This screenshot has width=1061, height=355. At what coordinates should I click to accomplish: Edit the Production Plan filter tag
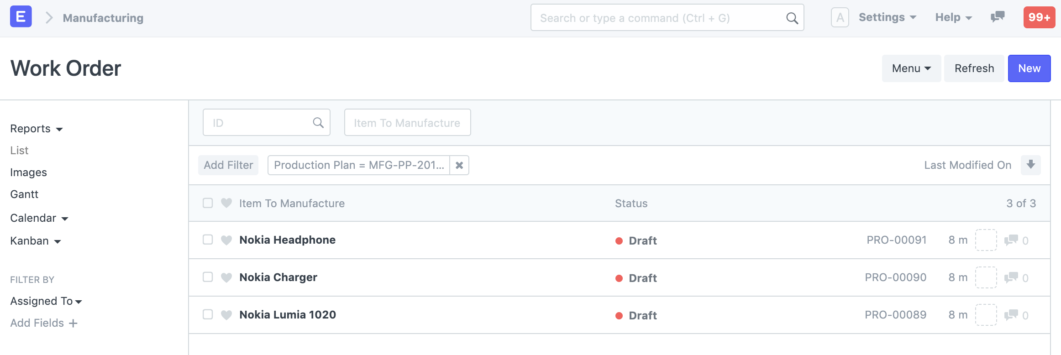(359, 165)
